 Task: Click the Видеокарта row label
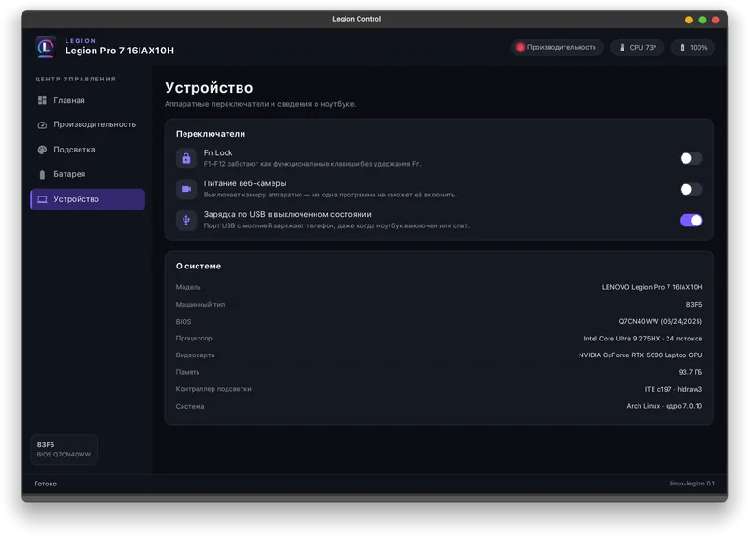195,355
